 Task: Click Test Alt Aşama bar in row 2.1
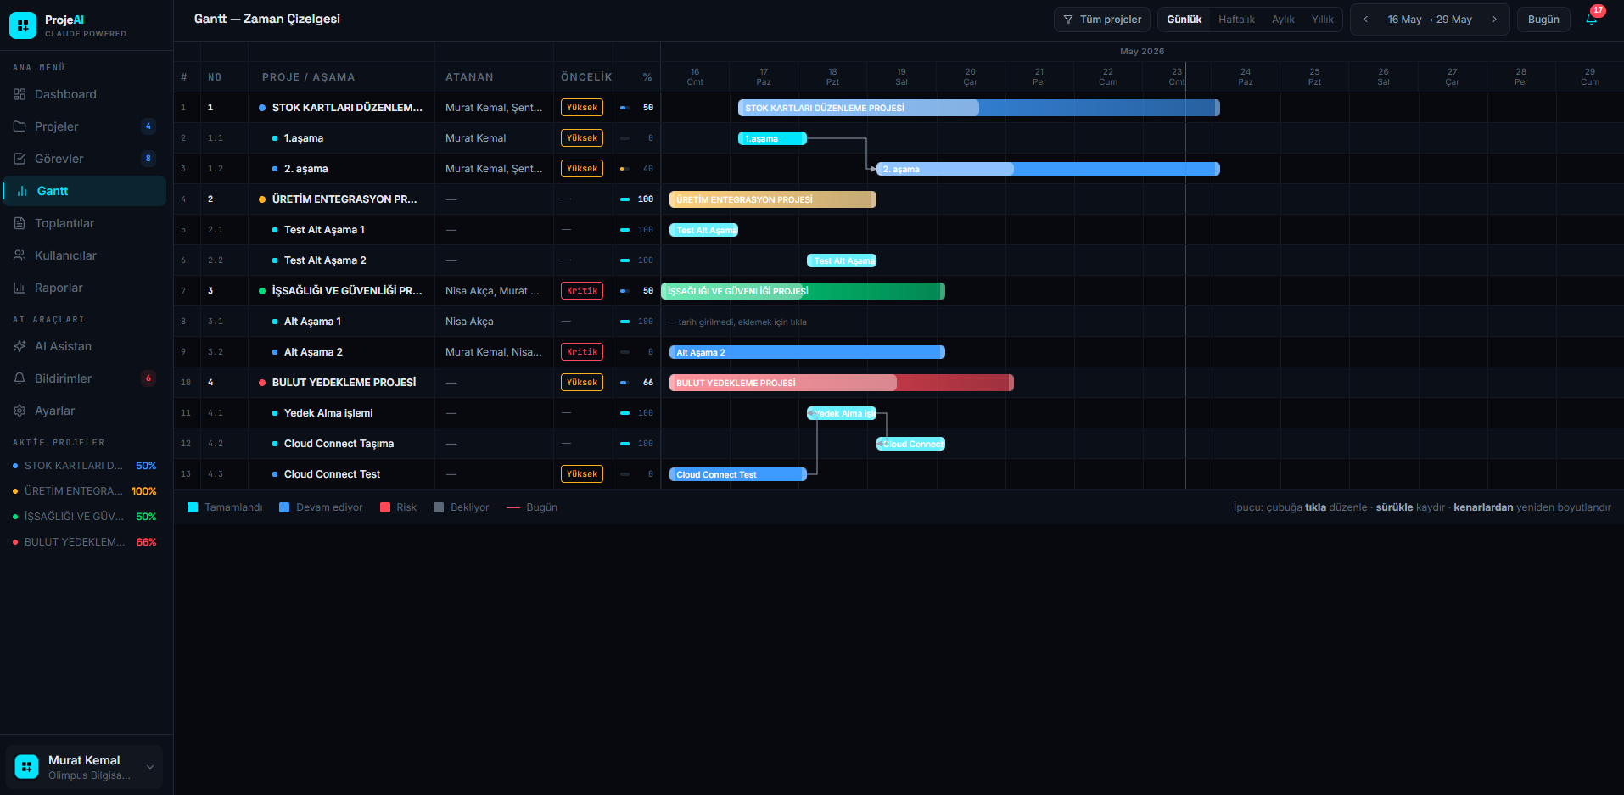tap(703, 230)
